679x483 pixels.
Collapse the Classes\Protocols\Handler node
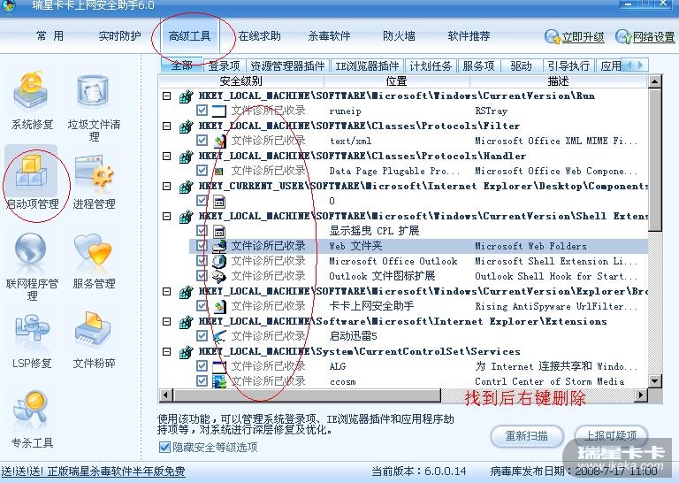[167, 156]
